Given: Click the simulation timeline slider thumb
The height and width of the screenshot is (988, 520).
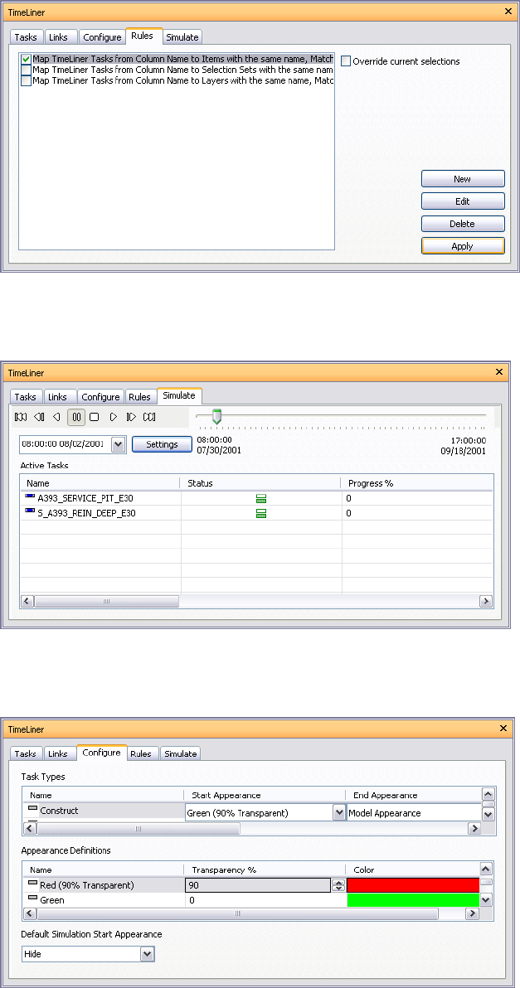Looking at the screenshot, I should (216, 416).
